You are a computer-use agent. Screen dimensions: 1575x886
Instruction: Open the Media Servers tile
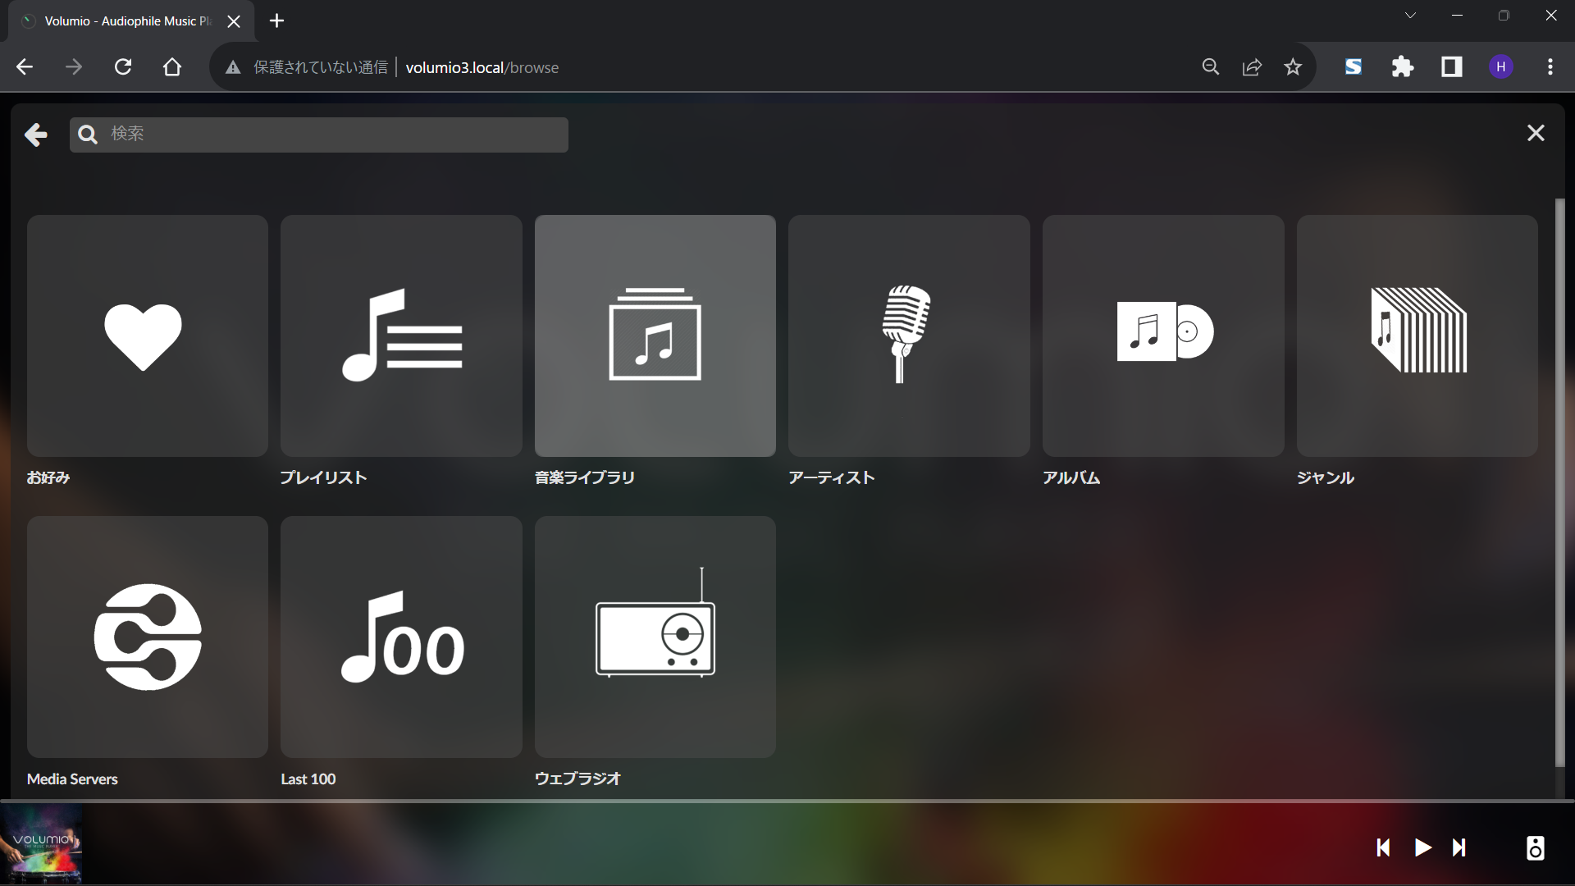pos(148,637)
